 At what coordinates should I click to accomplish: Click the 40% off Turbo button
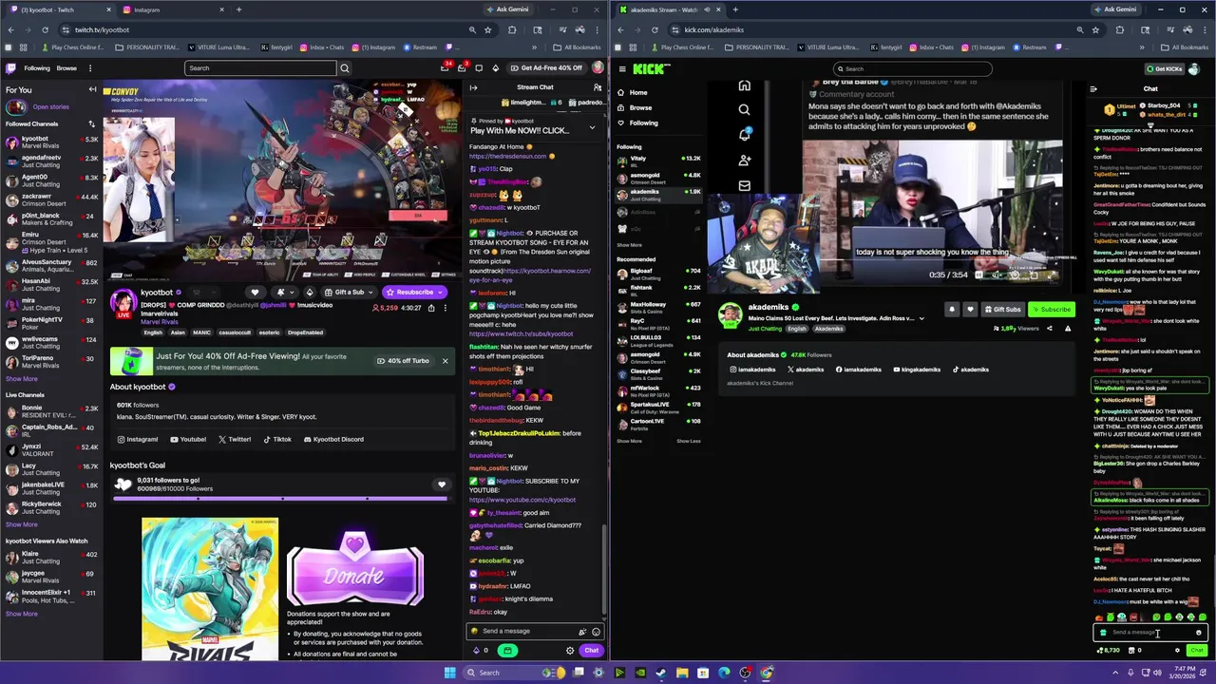click(403, 361)
